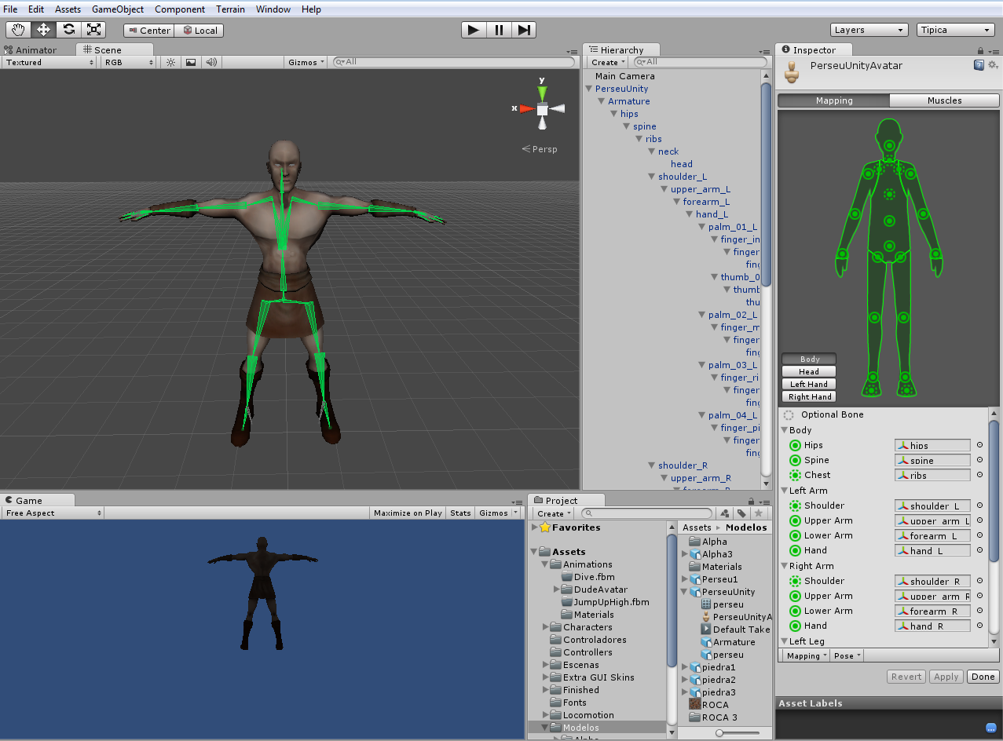The image size is (1003, 741).
Task: Open the object picker next to hand_R field
Action: pos(979,626)
